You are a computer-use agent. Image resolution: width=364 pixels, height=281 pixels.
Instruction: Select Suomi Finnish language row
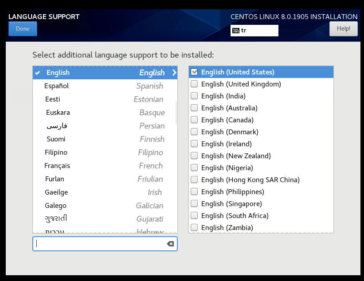(x=105, y=139)
